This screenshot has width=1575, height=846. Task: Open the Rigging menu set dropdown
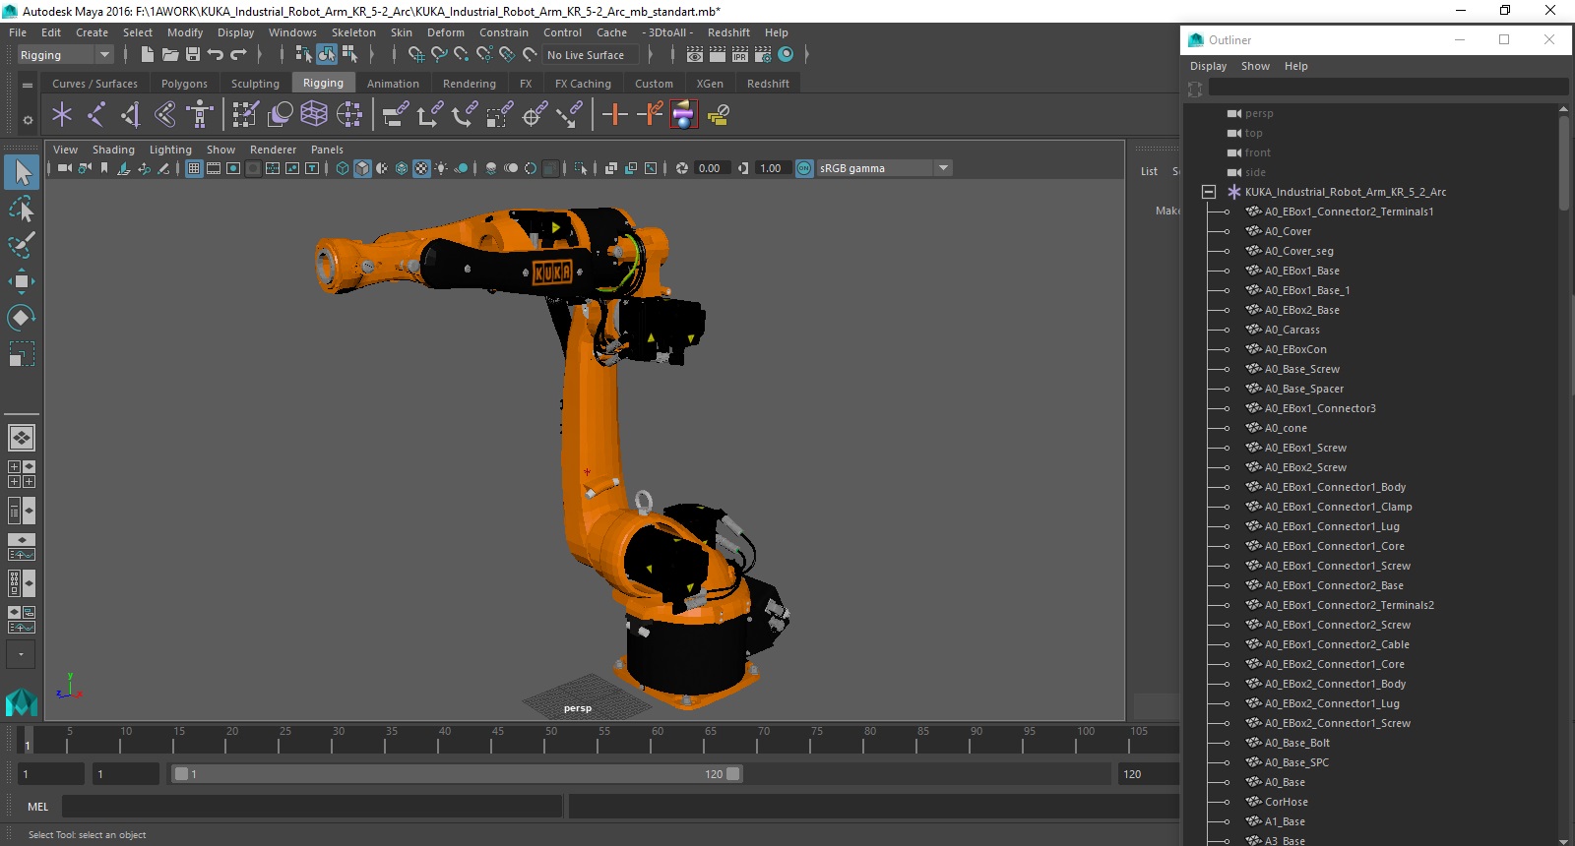(x=65, y=55)
